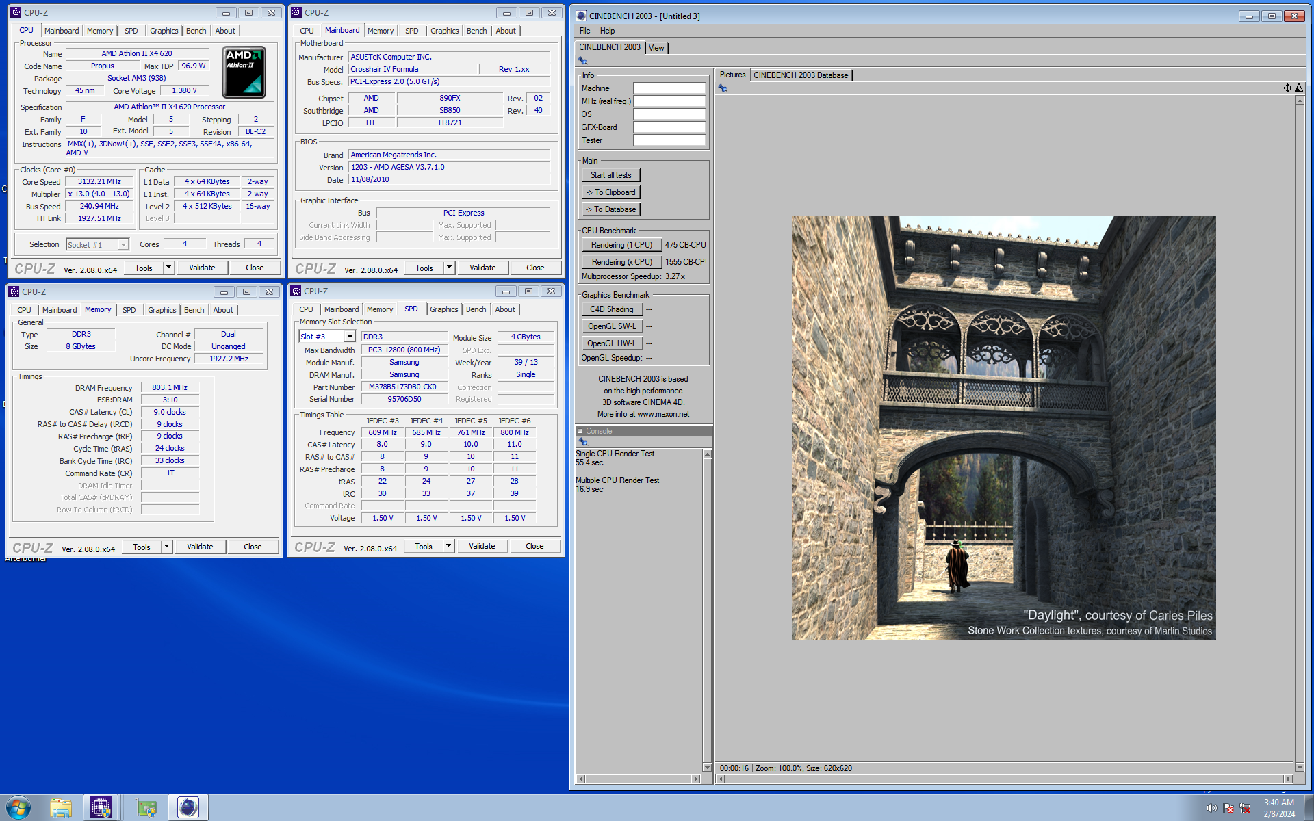Click the circuit-board taskbar icon
The width and height of the screenshot is (1314, 821).
146,808
